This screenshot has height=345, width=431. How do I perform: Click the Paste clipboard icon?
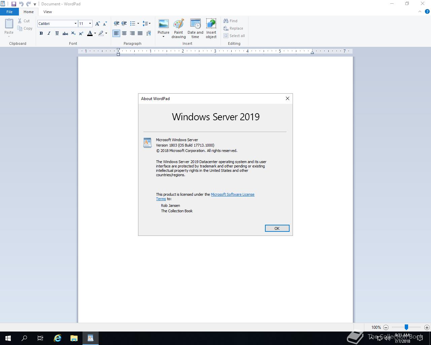point(9,24)
